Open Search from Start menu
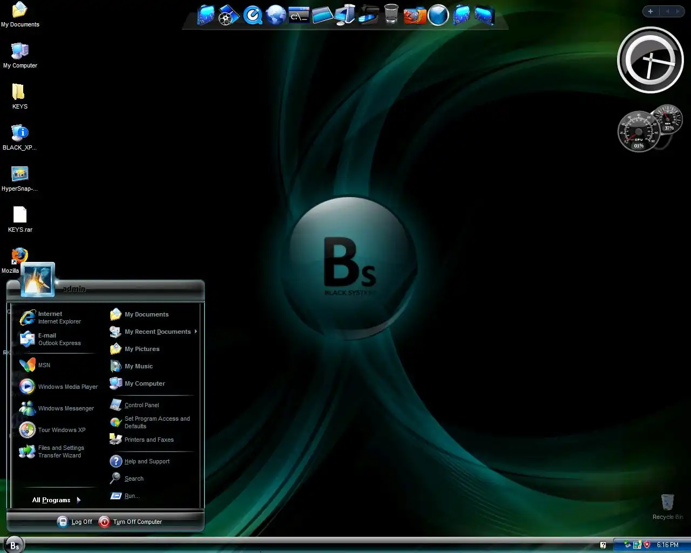This screenshot has height=553, width=691. click(x=153, y=478)
